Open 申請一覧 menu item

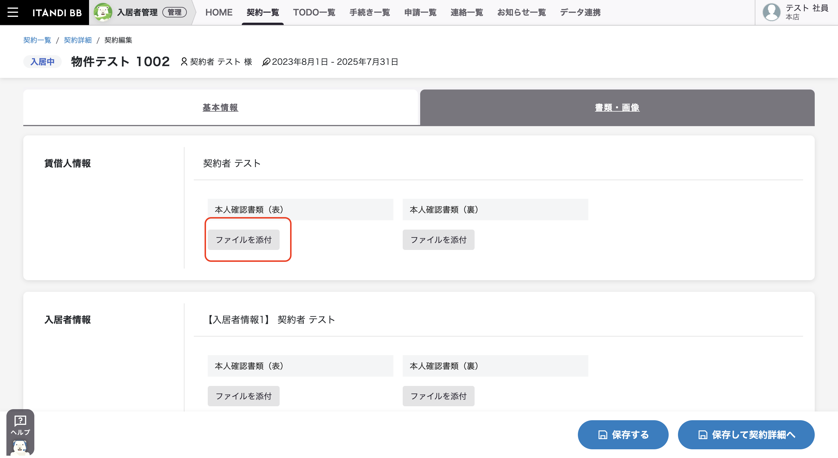coord(420,12)
